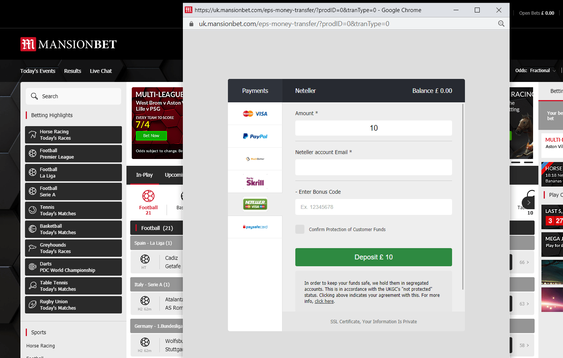The image size is (563, 358).
Task: Follow the 'click here' info link
Action: [324, 301]
